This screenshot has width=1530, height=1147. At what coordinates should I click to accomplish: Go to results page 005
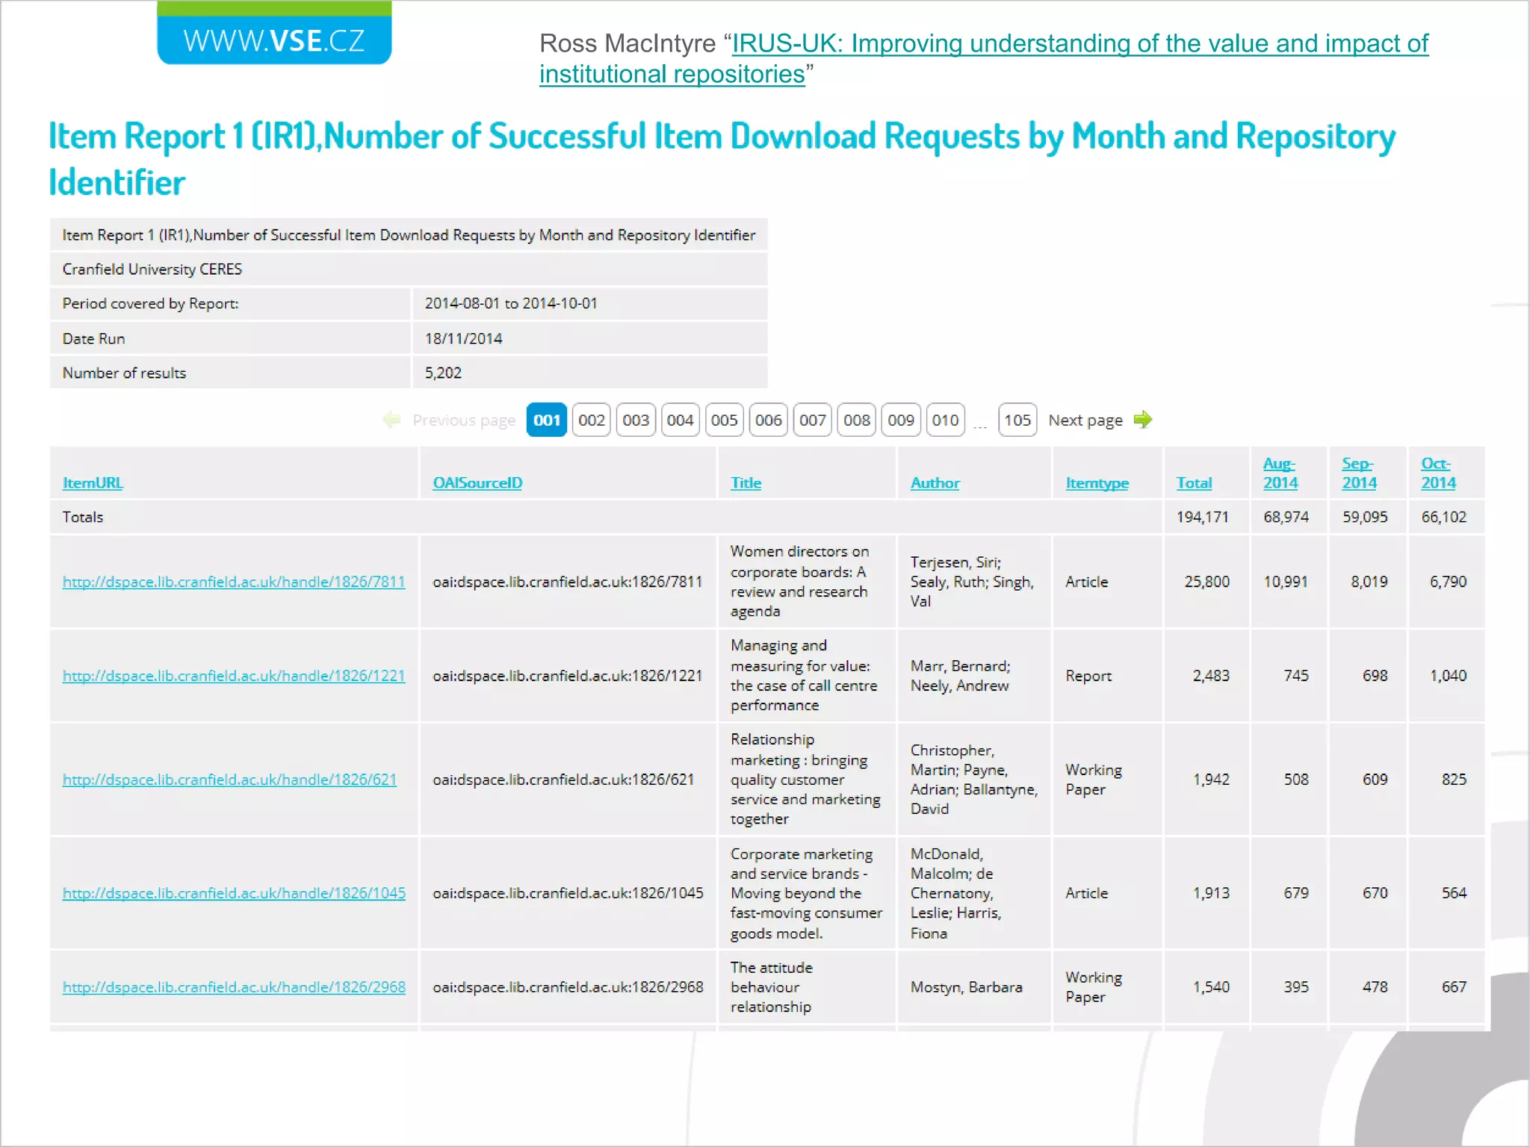724,420
